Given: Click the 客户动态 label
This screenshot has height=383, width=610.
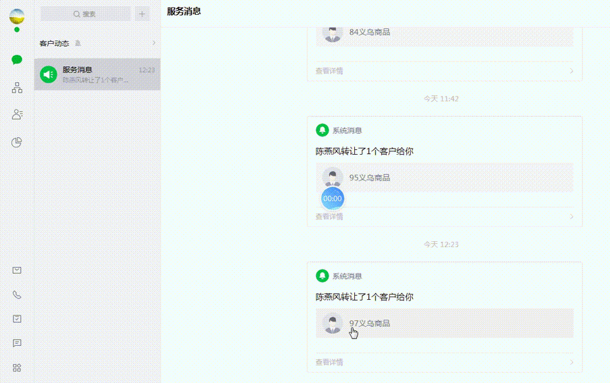Looking at the screenshot, I should (54, 43).
